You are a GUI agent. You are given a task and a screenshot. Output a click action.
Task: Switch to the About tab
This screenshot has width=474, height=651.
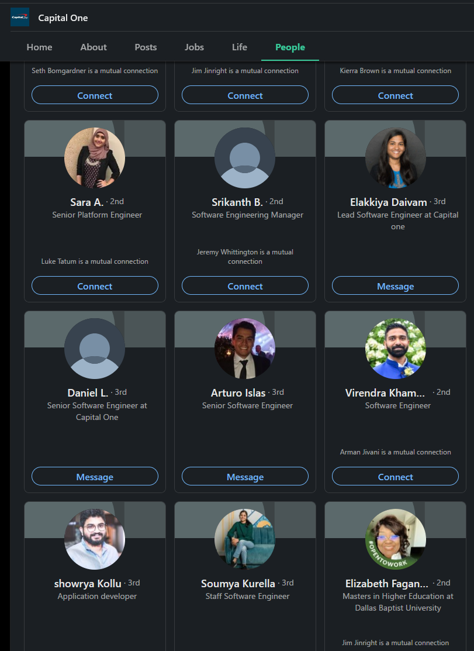pos(94,47)
